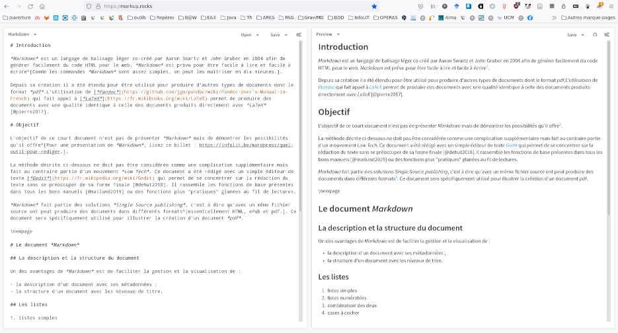618x333 pixels.
Task: Click 'Introduction' heading in preview
Action: pos(343,47)
